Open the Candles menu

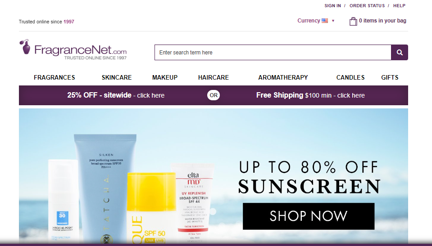click(x=350, y=78)
